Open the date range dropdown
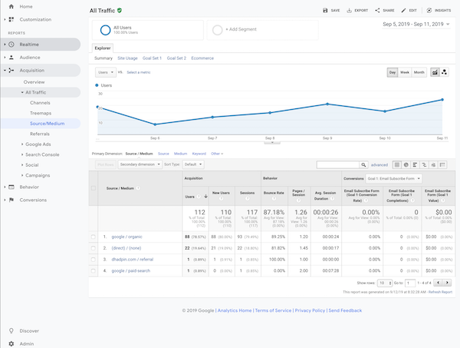The width and height of the screenshot is (460, 348). point(416,24)
